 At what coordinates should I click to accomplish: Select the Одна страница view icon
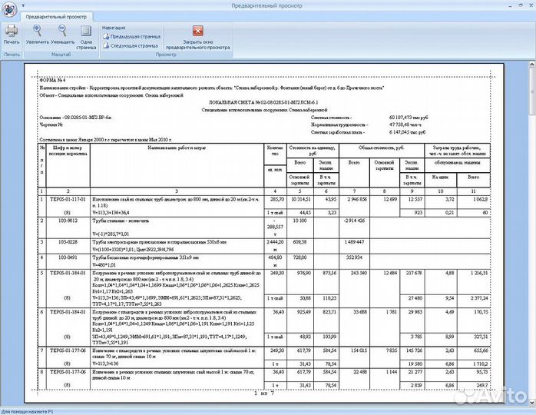coord(86,32)
